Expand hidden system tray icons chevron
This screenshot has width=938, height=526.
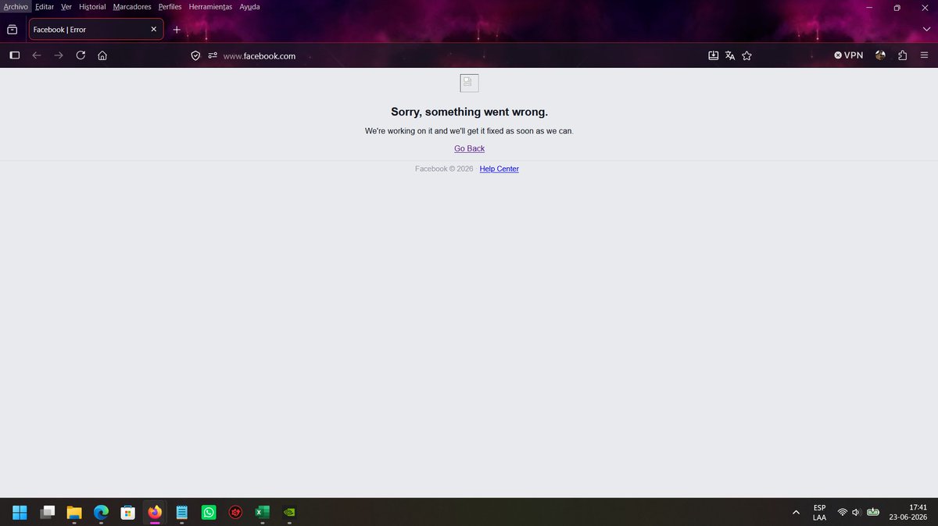796,512
